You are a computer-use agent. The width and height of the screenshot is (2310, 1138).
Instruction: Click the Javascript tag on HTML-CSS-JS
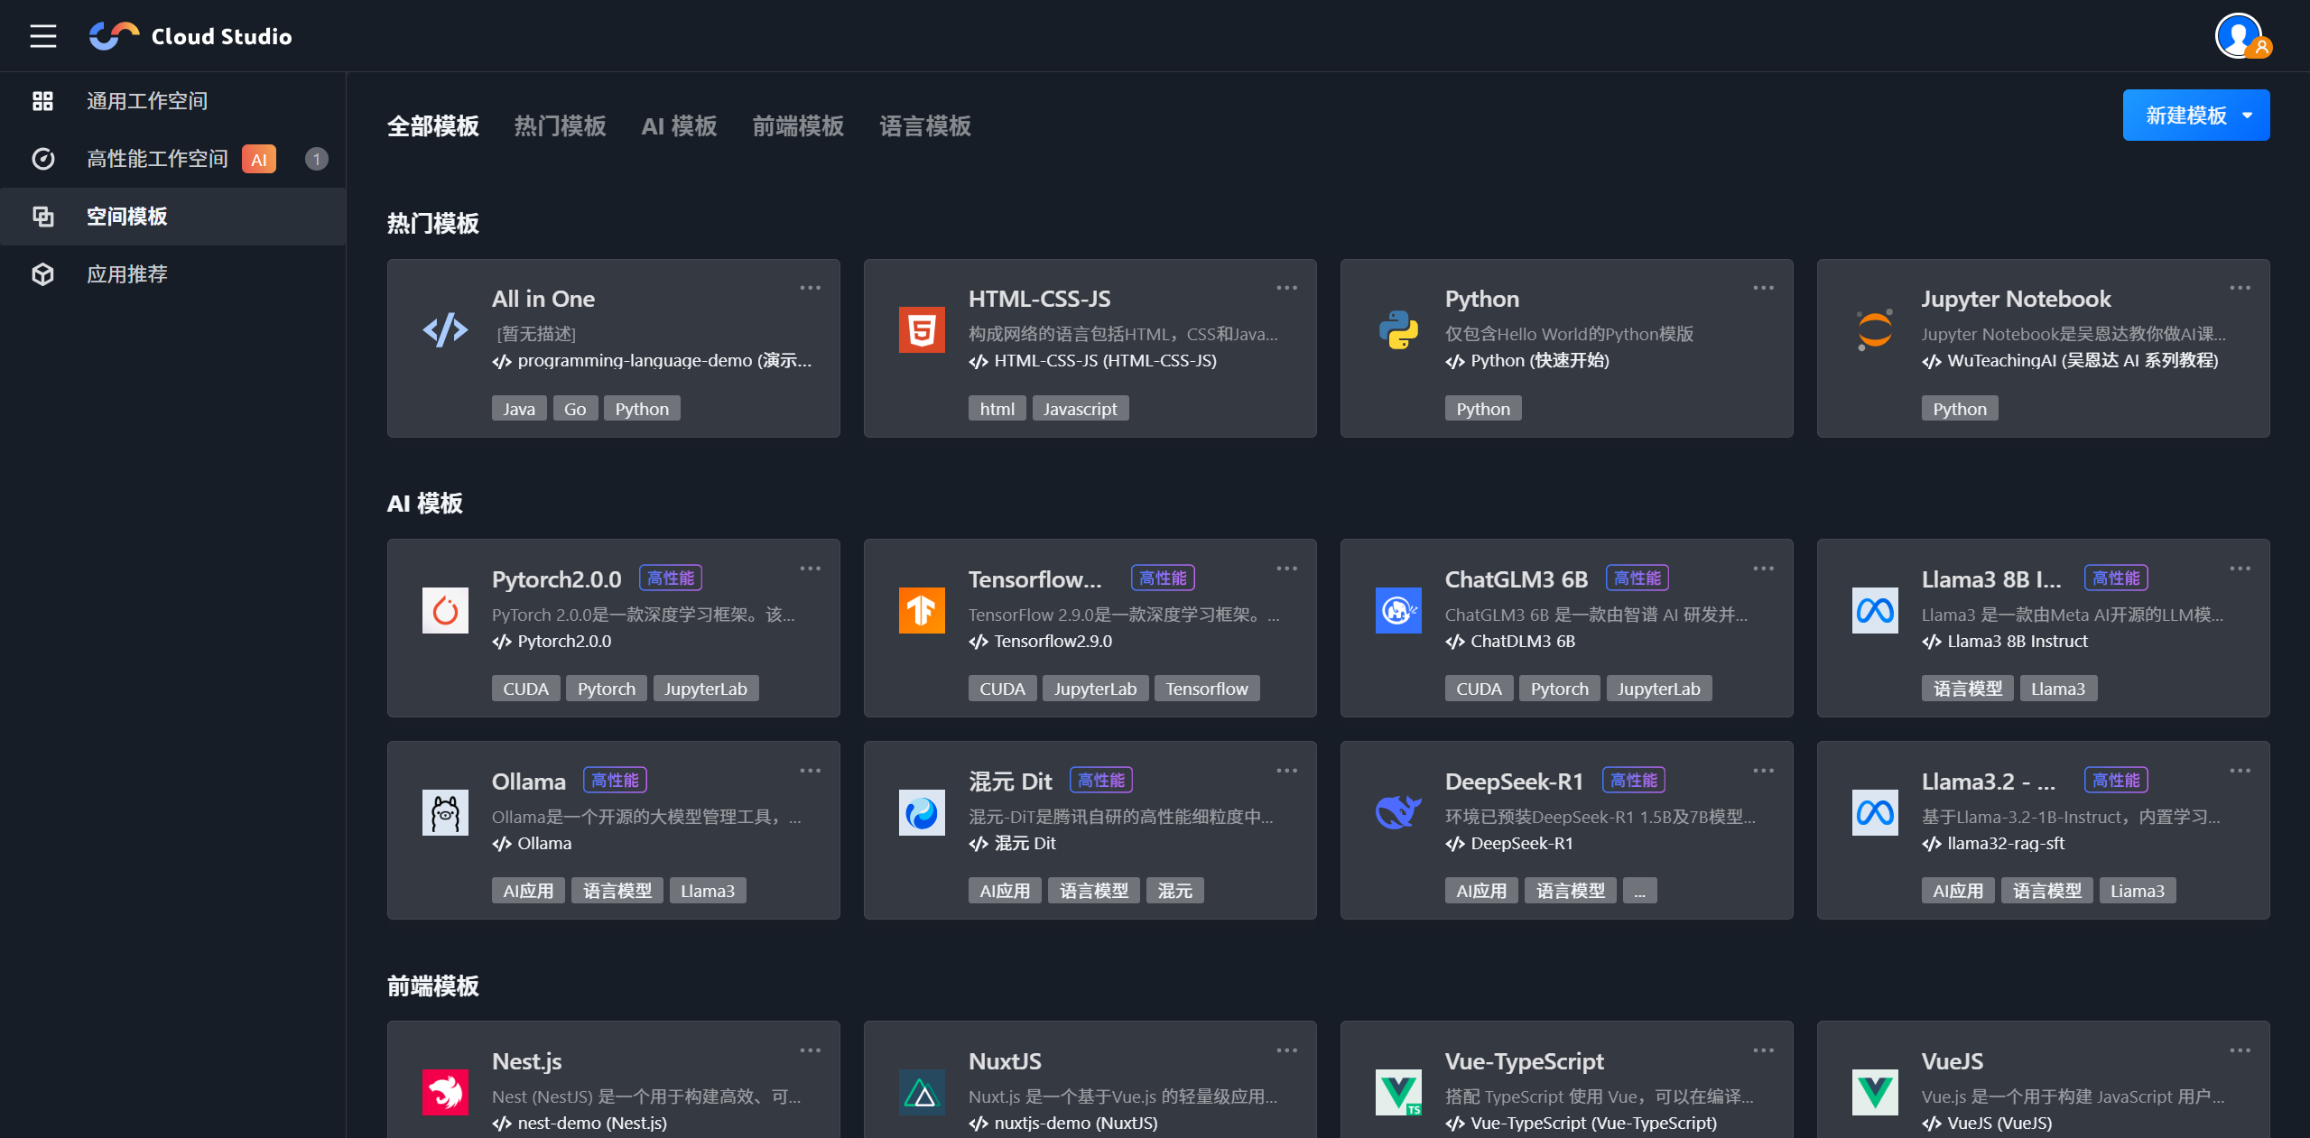[1081, 409]
